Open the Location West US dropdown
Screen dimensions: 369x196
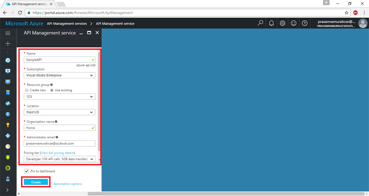(59, 112)
